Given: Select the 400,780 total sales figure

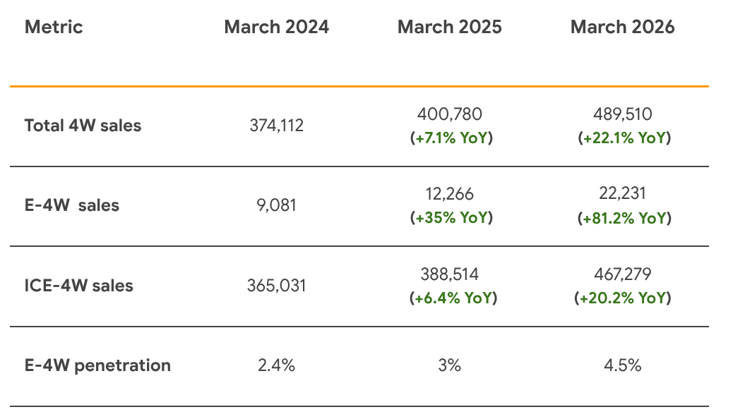Looking at the screenshot, I should point(451,114).
